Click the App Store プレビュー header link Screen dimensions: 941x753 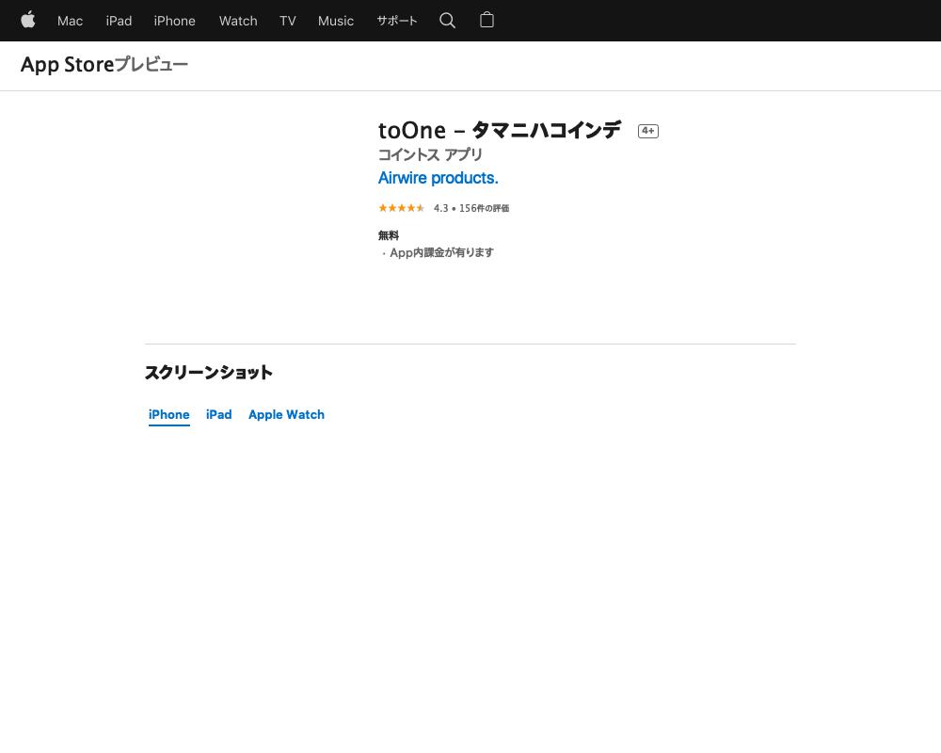click(x=104, y=65)
